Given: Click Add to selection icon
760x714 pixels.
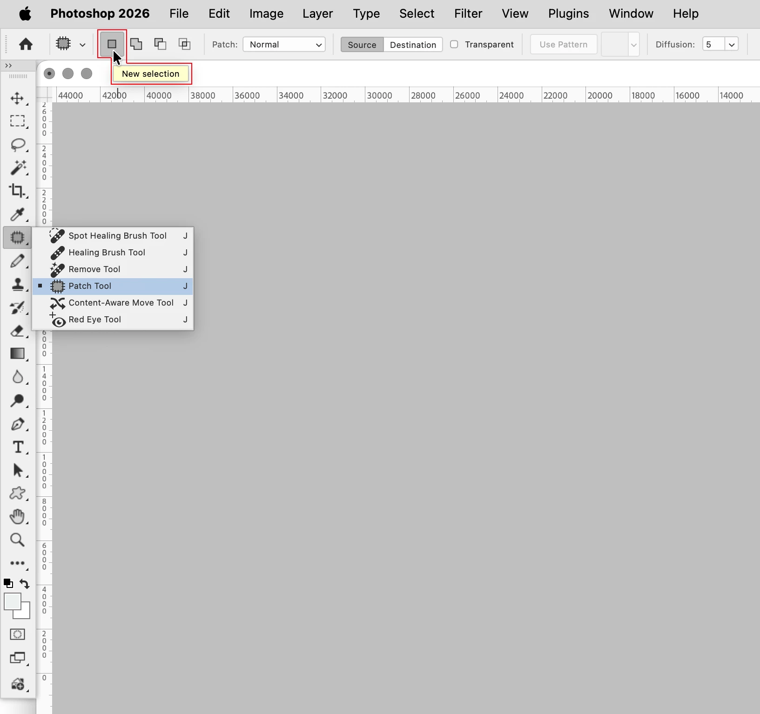Looking at the screenshot, I should point(136,44).
